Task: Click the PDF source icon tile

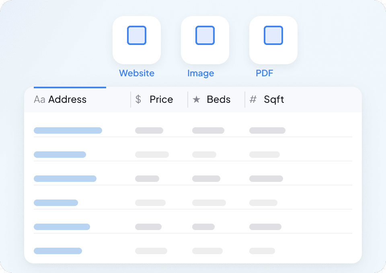Action: 273,40
